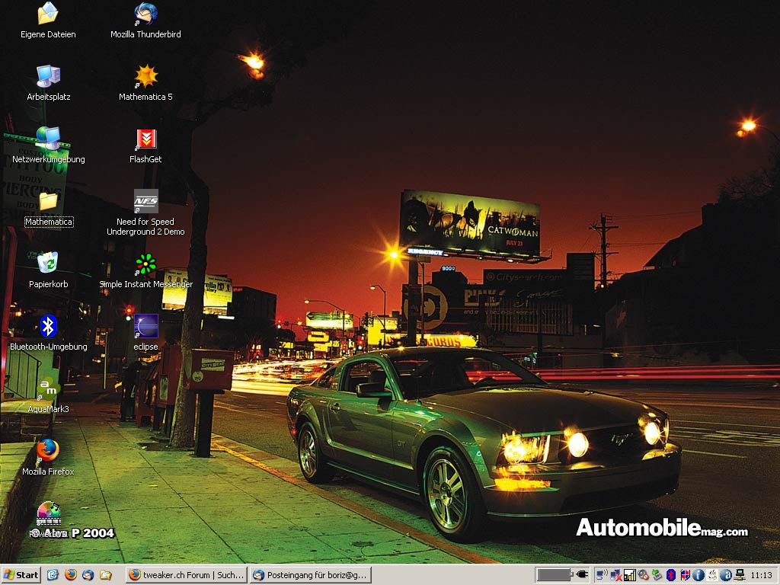
Task: Open the Eigene Dateien desktop folder
Action: click(48, 21)
